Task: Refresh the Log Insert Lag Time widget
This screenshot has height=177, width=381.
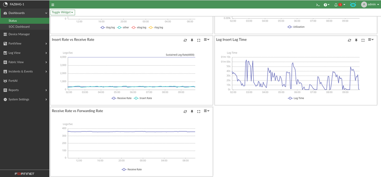Action: [x=350, y=40]
